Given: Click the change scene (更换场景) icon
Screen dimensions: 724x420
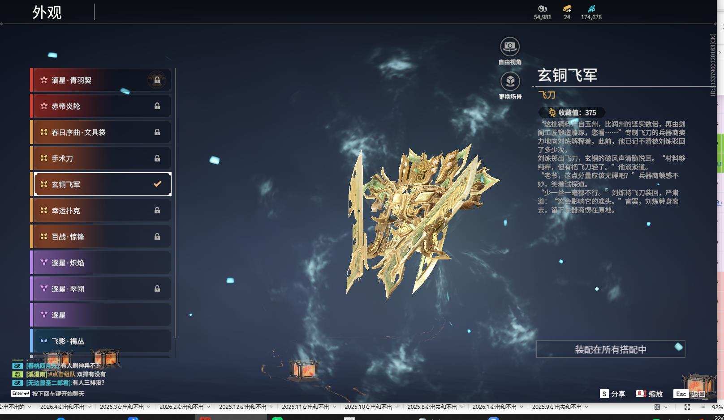Looking at the screenshot, I should point(510,81).
